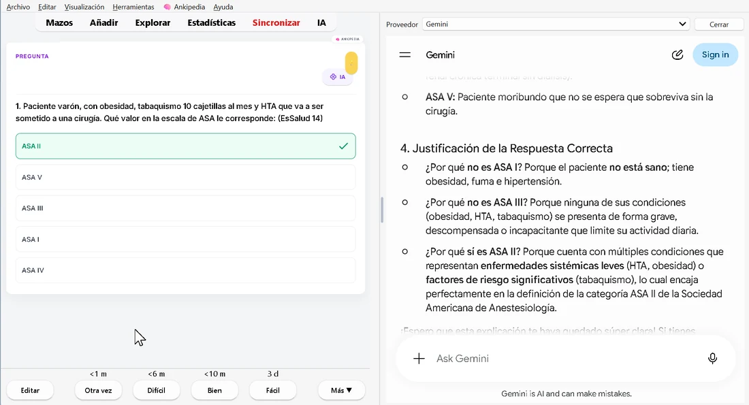Select answer option ASA IV
Screen dimensions: 749x405
(185, 270)
